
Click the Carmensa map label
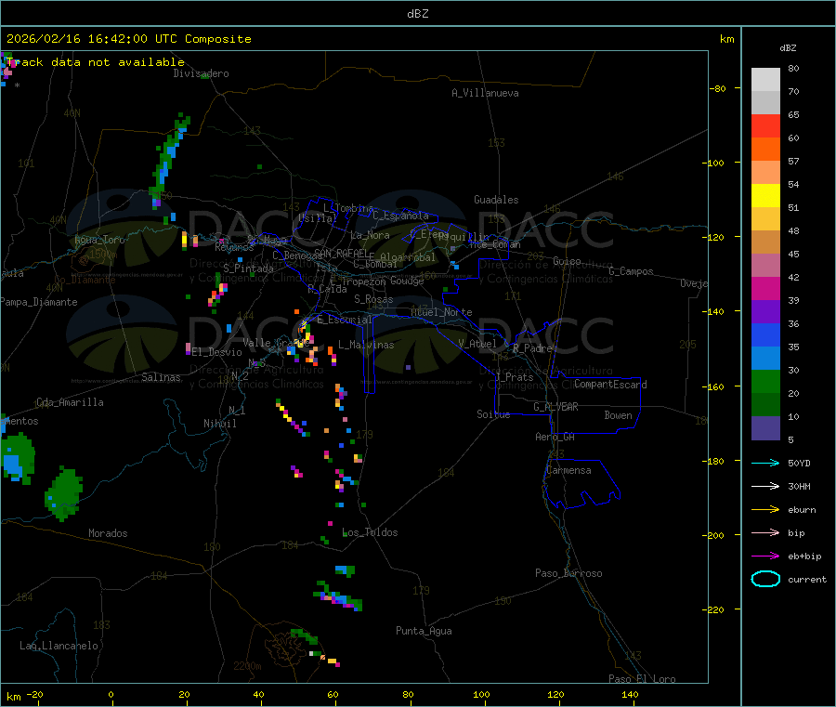(568, 470)
